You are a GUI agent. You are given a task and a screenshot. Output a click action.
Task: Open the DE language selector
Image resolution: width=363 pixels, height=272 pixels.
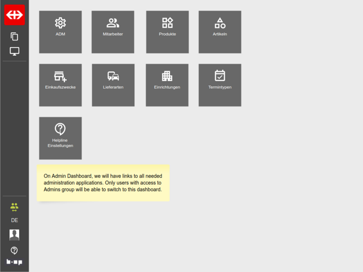pos(14,220)
